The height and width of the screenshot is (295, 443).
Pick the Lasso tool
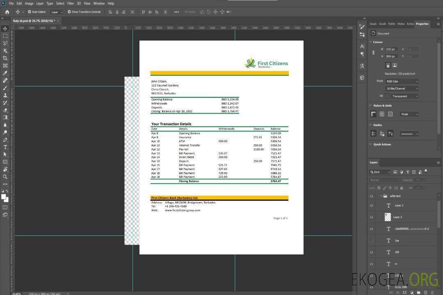tap(5, 43)
